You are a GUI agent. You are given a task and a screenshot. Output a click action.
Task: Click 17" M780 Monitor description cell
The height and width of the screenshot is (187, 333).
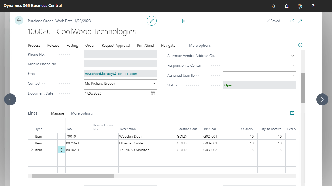[x=147, y=150]
